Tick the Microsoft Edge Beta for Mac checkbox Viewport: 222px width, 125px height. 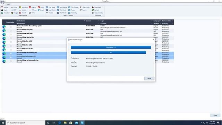pyautogui.click(x=11, y=38)
